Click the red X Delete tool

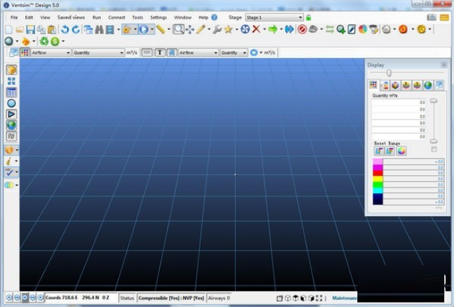[257, 29]
